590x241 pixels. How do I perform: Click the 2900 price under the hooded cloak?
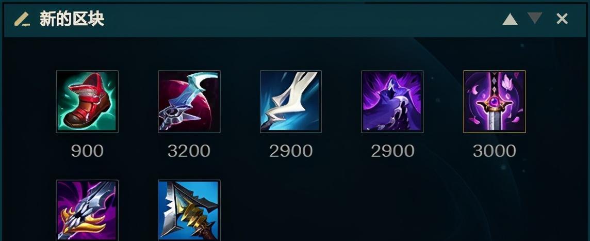392,151
